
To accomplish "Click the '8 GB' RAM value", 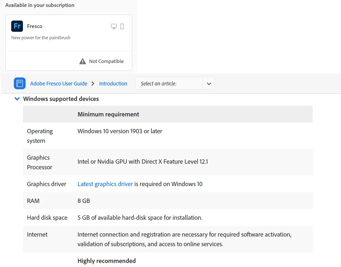I will pyautogui.click(x=84, y=201).
